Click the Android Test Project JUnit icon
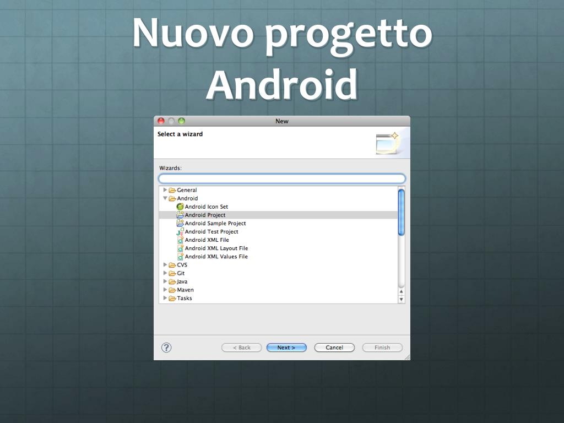The image size is (564, 423). (x=180, y=232)
